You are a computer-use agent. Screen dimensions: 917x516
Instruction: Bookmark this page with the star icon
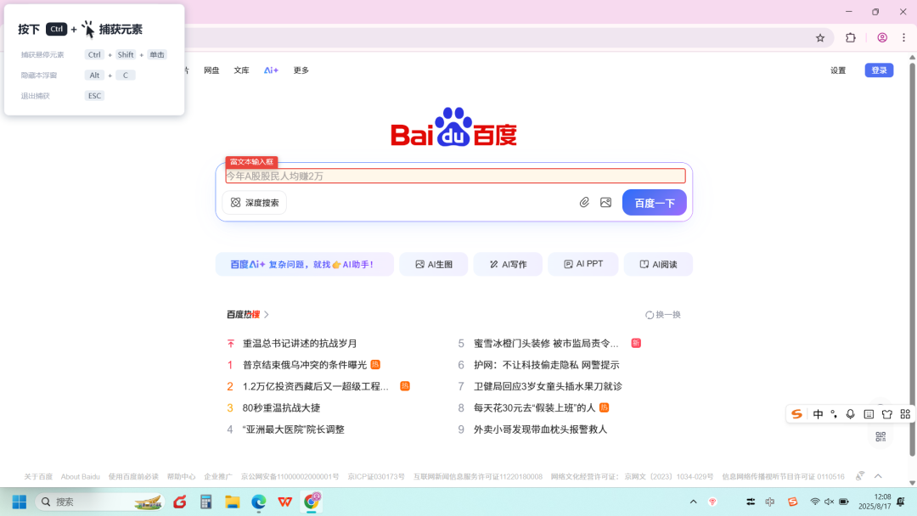(x=820, y=38)
